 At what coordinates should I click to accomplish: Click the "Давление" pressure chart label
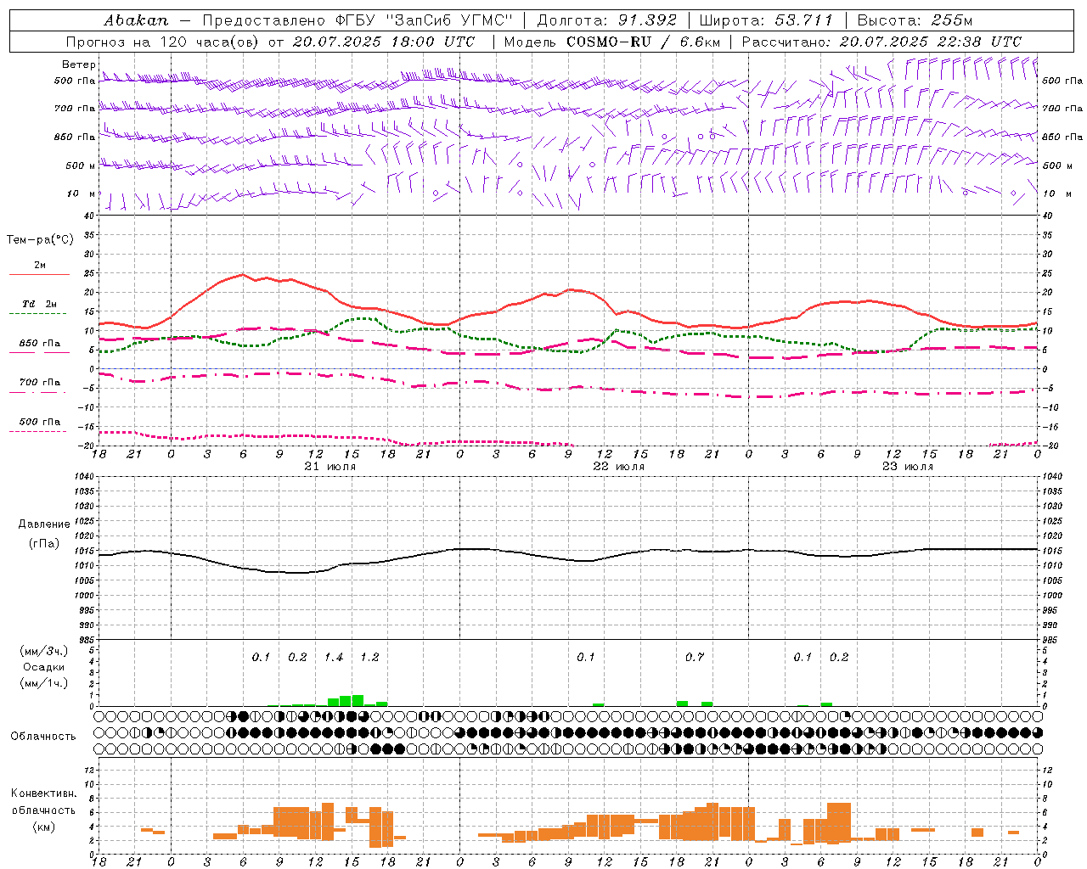click(x=44, y=524)
